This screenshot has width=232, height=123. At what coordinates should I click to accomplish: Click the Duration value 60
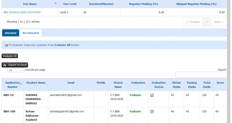pos(85,12)
